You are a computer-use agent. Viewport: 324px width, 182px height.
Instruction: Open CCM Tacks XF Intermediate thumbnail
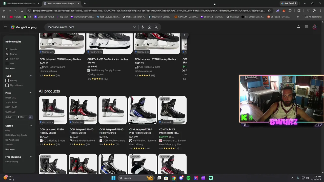(172, 110)
